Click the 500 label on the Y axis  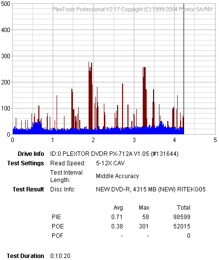(5, 4)
